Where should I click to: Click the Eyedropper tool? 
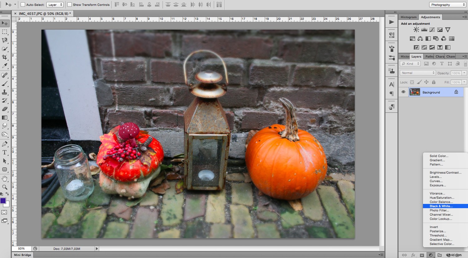coord(5,66)
